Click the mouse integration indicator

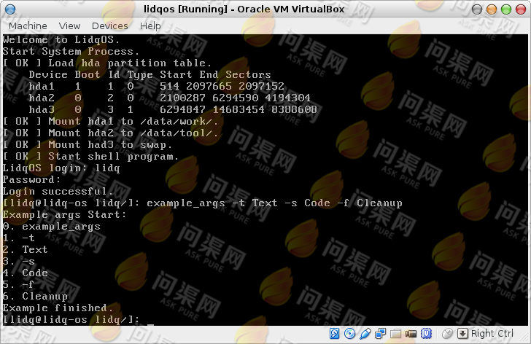point(447,334)
